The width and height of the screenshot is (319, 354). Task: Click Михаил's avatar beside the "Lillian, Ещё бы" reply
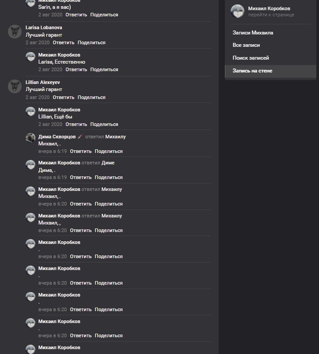[x=30, y=111]
